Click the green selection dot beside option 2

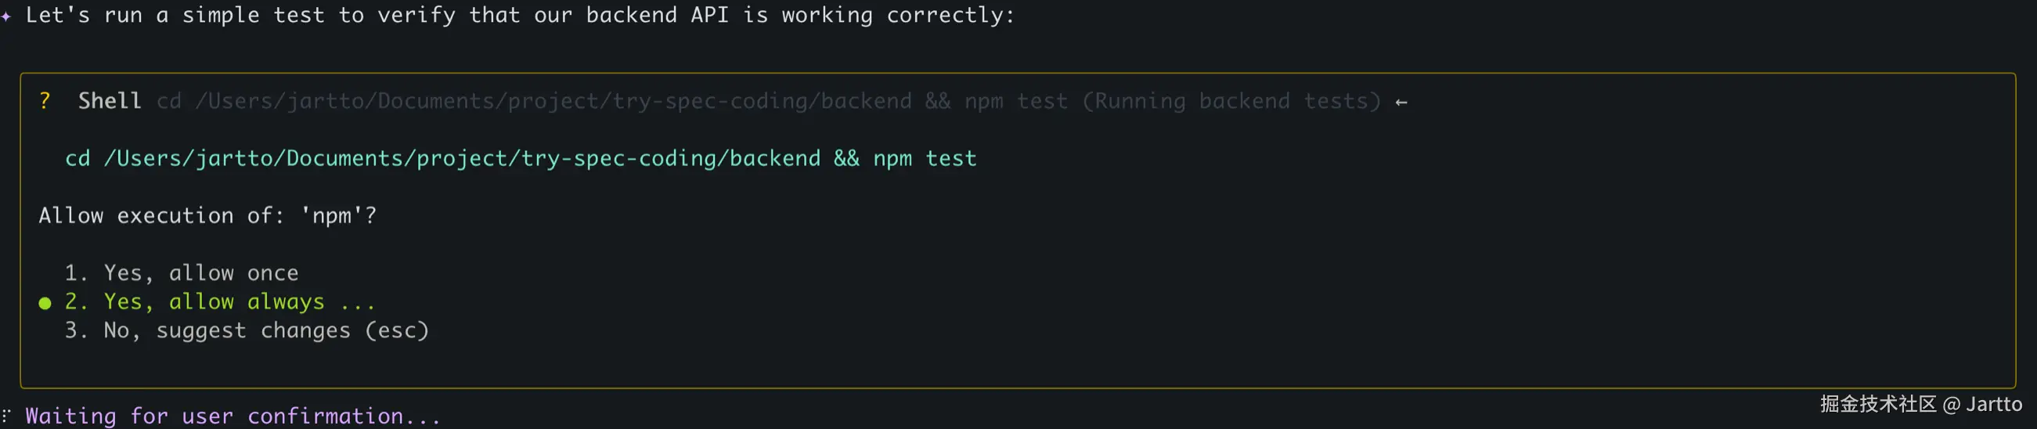[x=45, y=303]
